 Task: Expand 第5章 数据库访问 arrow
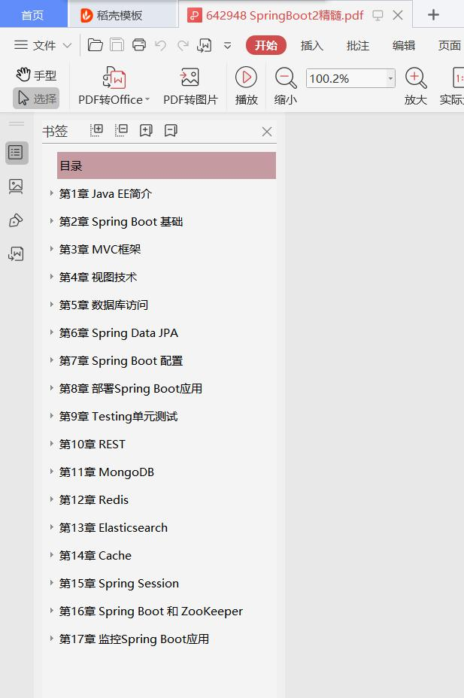pos(52,305)
